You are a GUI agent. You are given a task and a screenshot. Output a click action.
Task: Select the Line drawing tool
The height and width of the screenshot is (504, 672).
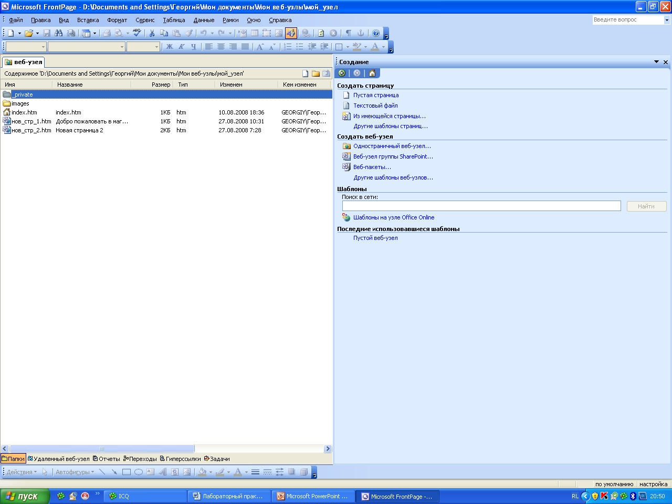(102, 472)
